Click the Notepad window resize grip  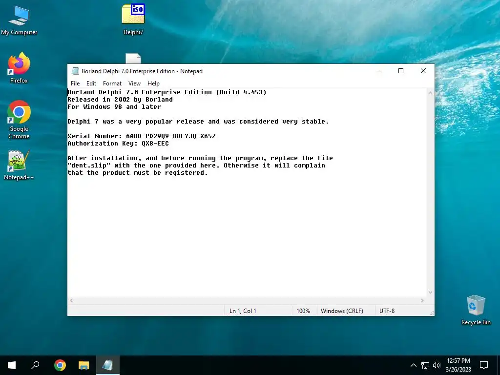point(432,313)
